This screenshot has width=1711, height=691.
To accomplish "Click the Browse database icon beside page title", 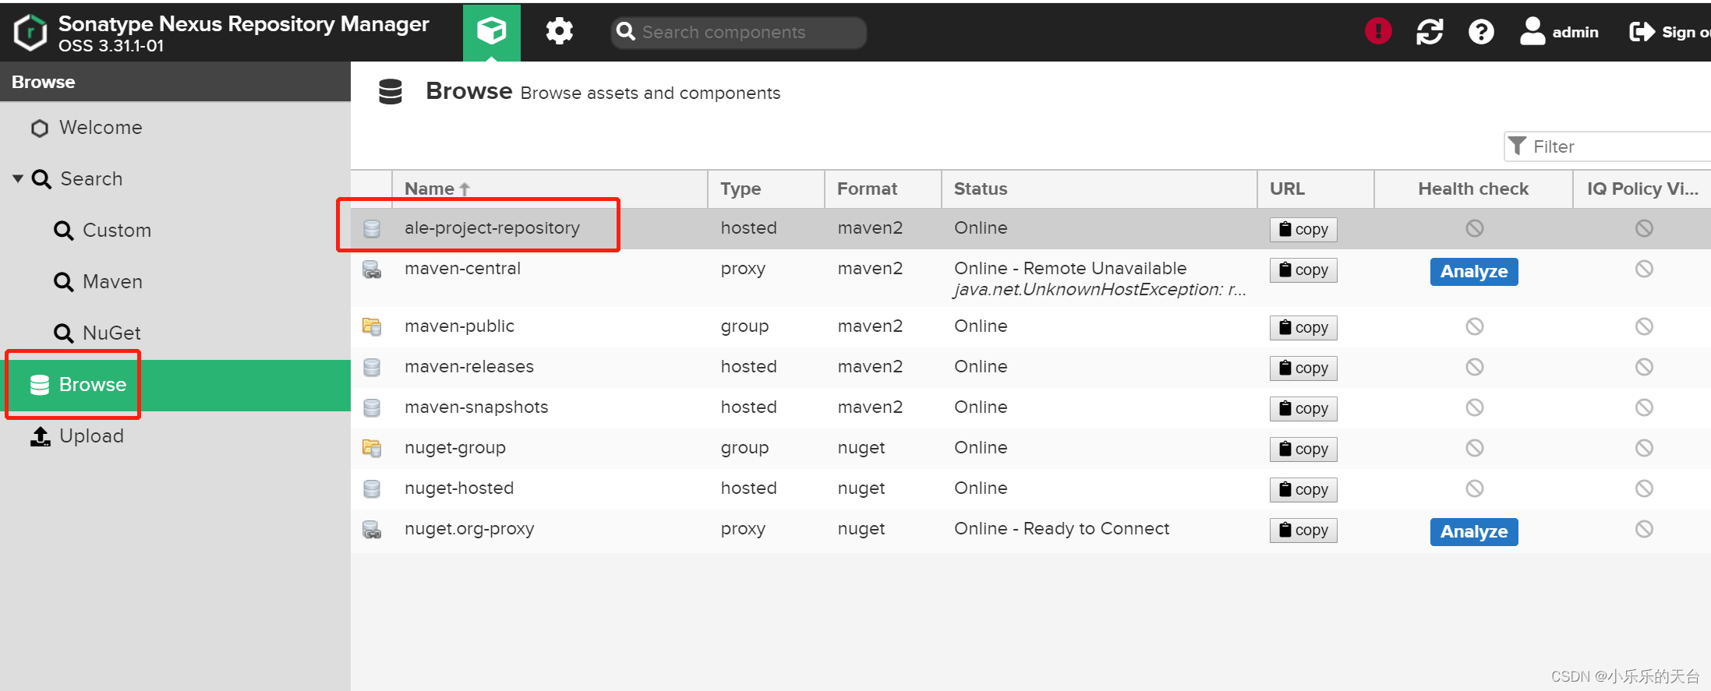I will point(390,92).
